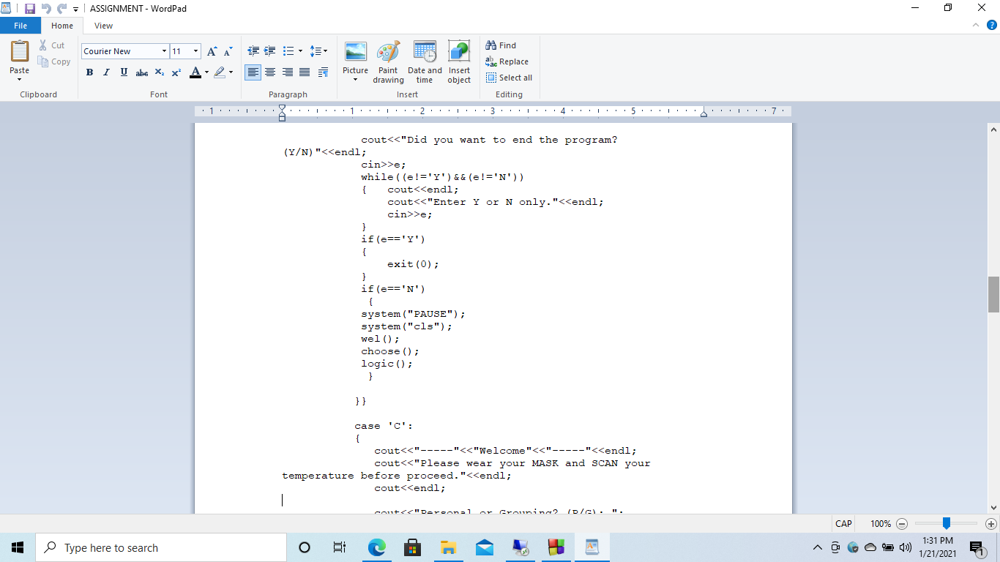Open the File menu tab

tap(20, 26)
